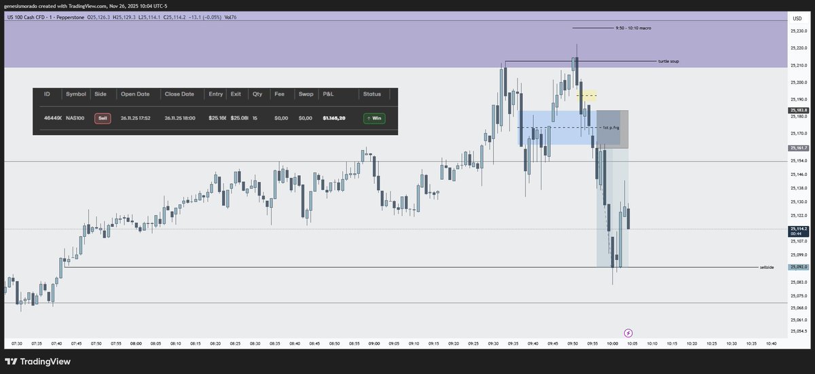Click the grey stop-loss zone of the short position
This screenshot has height=374, width=815.
tap(613, 130)
